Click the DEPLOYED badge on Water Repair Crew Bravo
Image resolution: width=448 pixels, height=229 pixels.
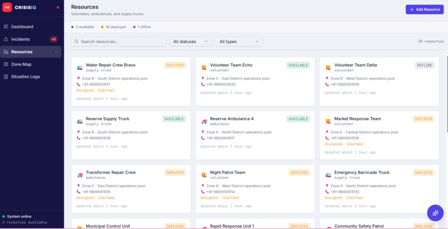tap(175, 65)
